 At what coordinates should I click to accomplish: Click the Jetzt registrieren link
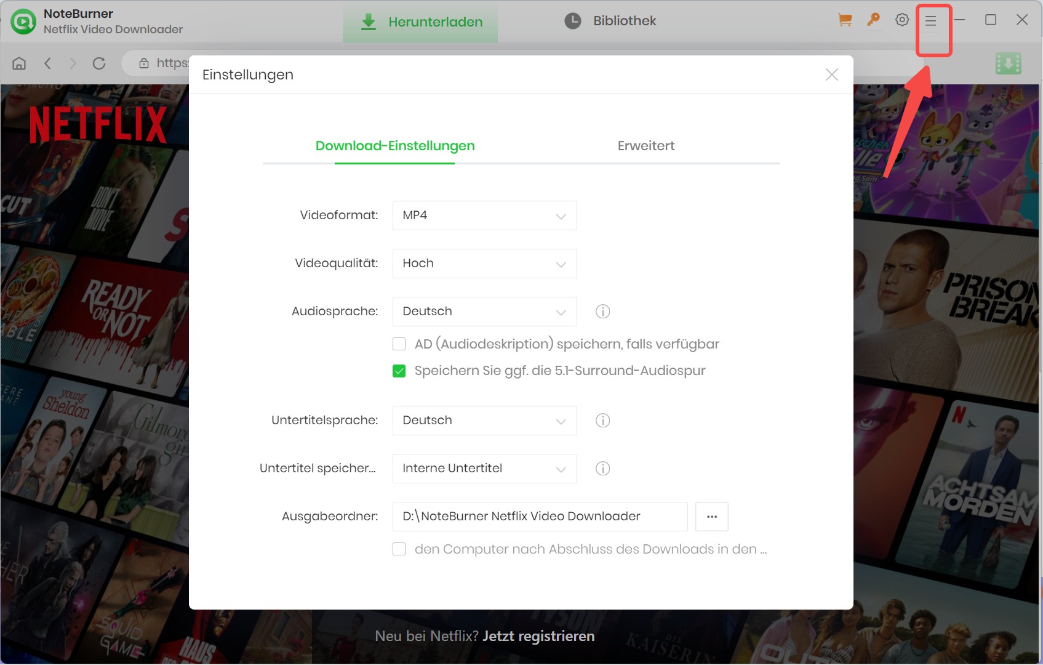coord(538,636)
